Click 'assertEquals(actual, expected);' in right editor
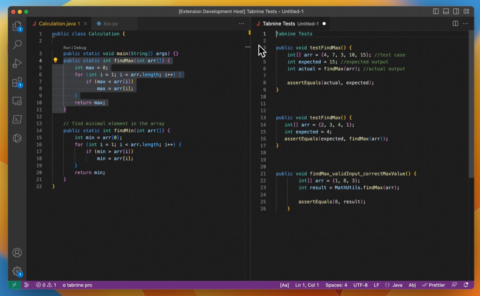This screenshot has height=296, width=480. pos(330,83)
